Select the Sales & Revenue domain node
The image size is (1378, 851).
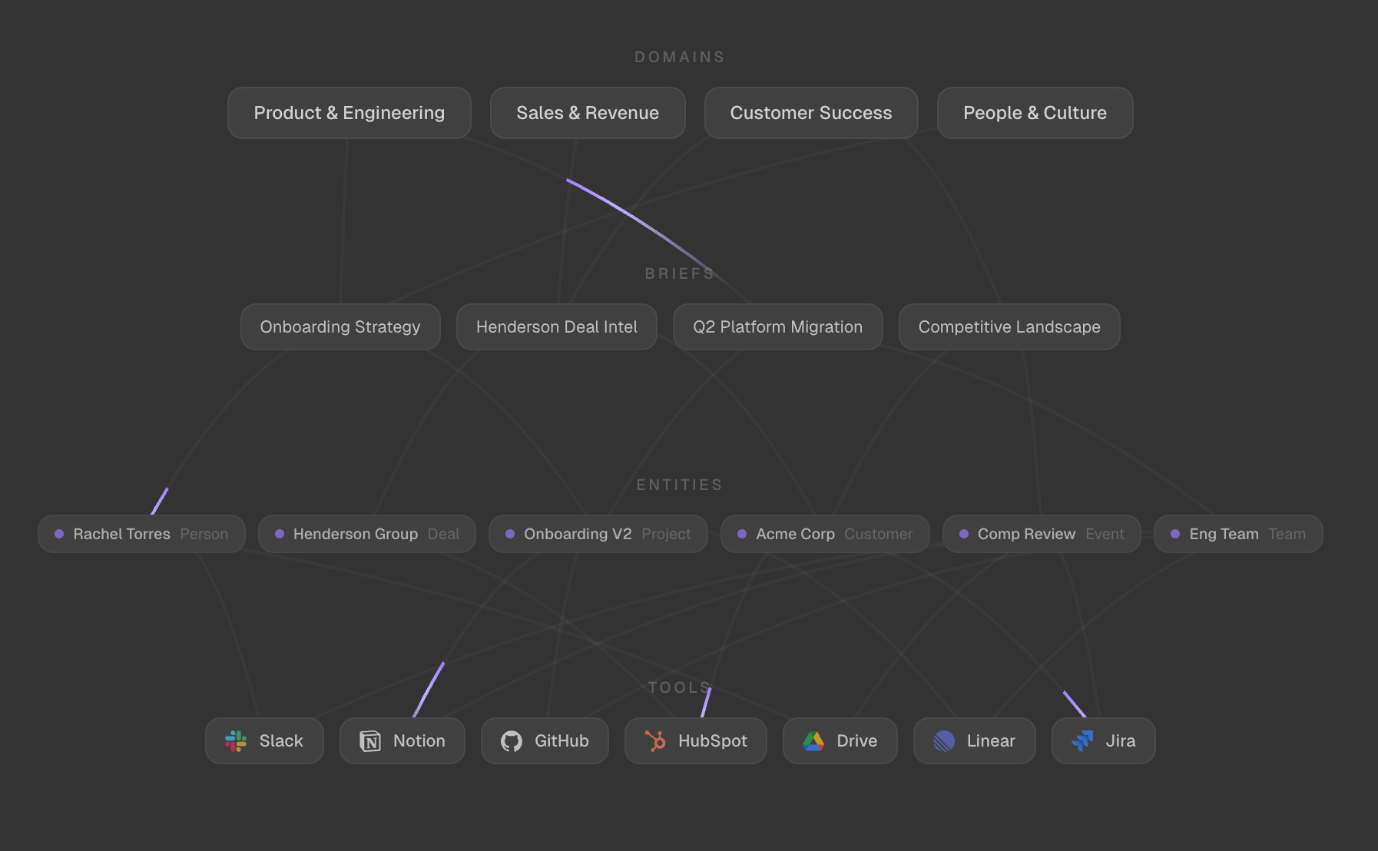click(587, 113)
